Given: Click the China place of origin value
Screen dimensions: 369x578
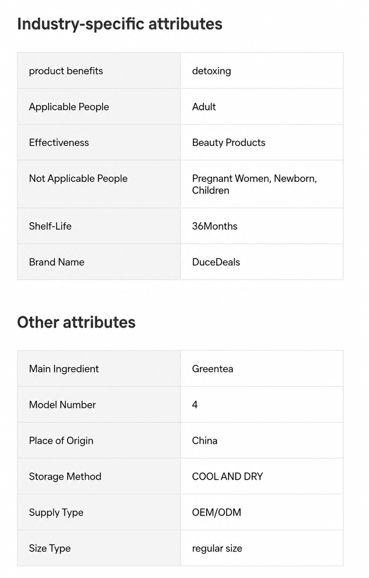Looking at the screenshot, I should pyautogui.click(x=204, y=441).
